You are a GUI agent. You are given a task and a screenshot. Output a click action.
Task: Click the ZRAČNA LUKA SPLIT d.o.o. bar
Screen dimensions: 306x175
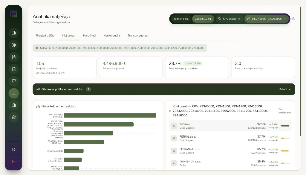coord(84,142)
